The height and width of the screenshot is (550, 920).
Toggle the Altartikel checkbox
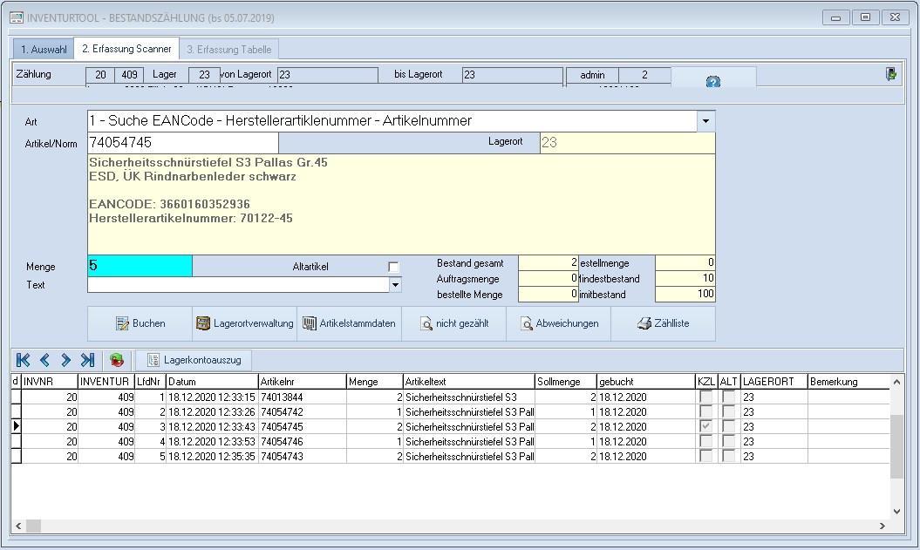click(x=393, y=266)
